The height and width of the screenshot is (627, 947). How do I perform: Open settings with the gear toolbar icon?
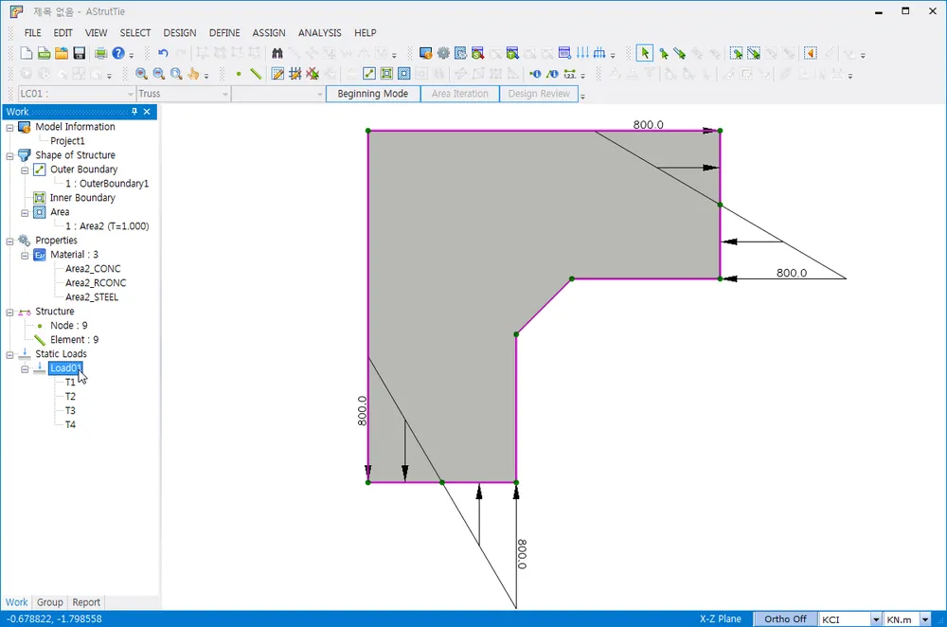pos(443,53)
